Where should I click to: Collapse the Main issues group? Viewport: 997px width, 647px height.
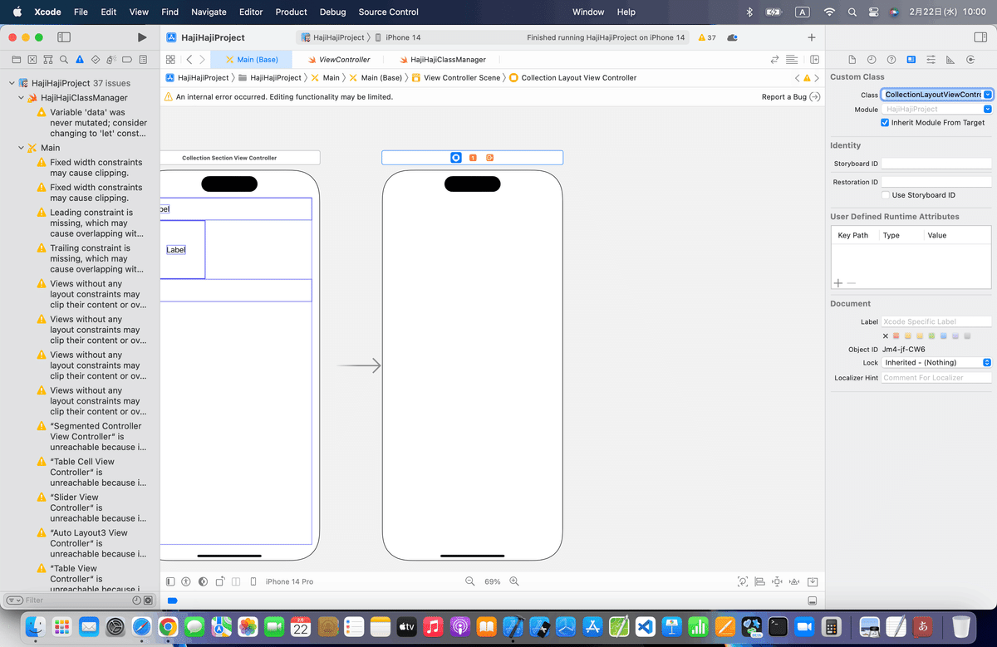tap(22, 148)
